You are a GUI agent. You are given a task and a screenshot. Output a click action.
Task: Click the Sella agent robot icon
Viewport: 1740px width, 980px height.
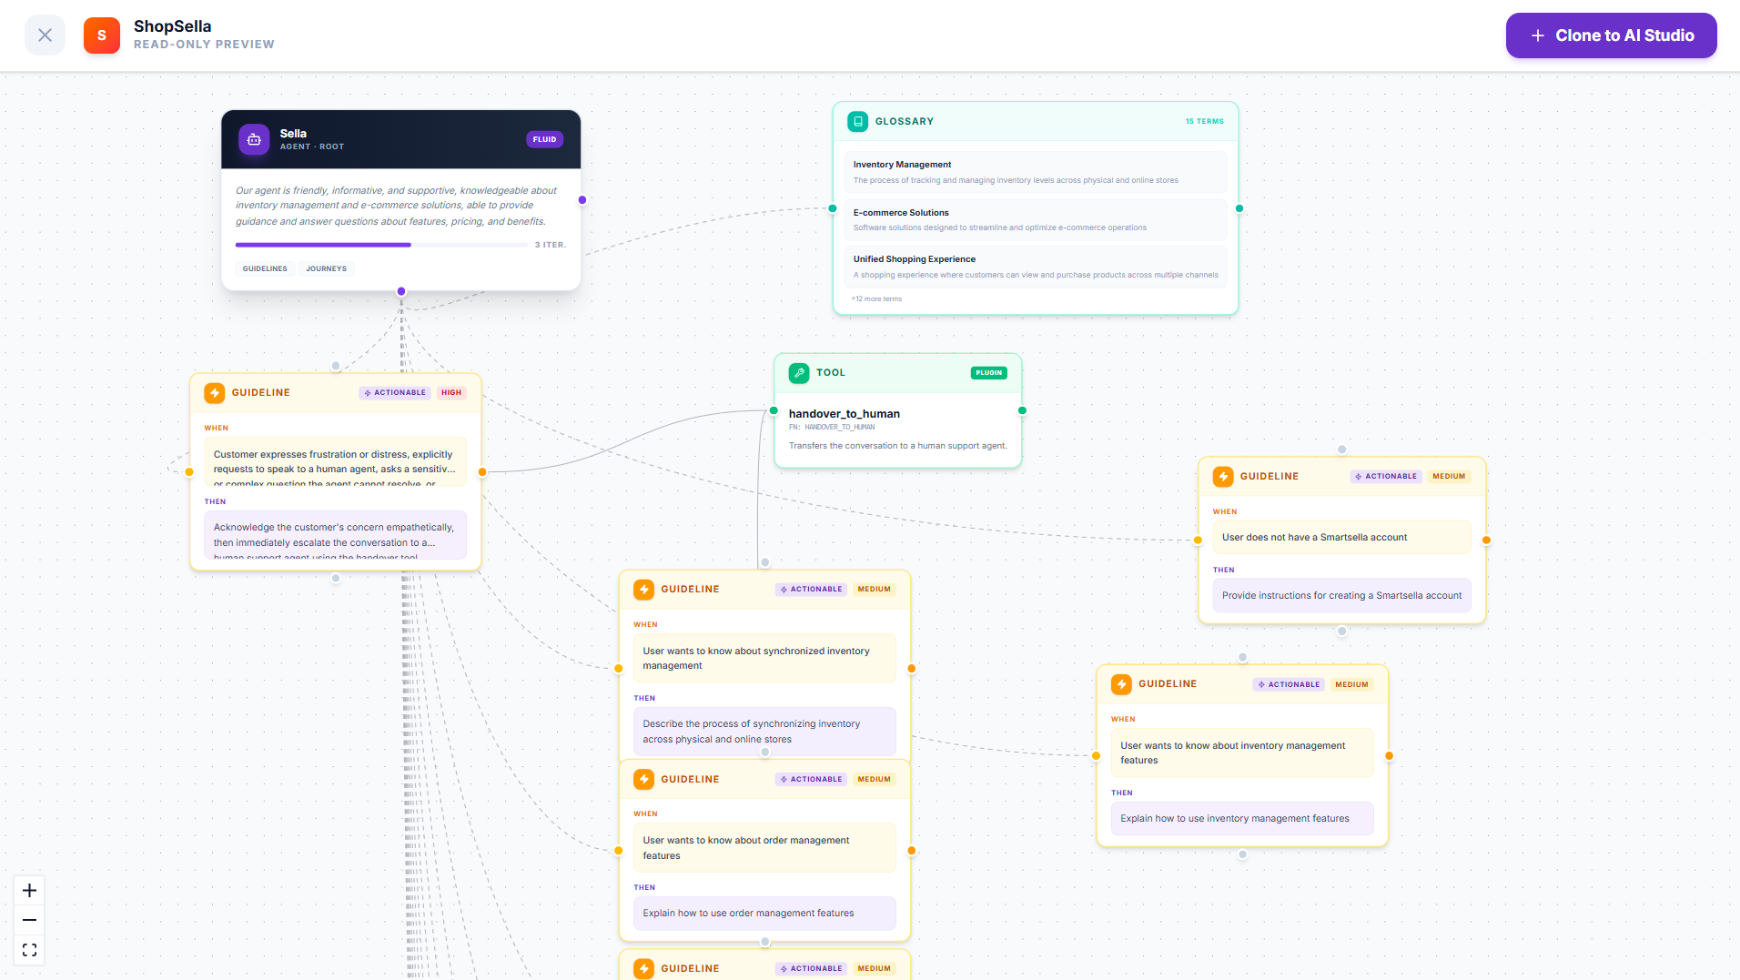pyautogui.click(x=254, y=139)
